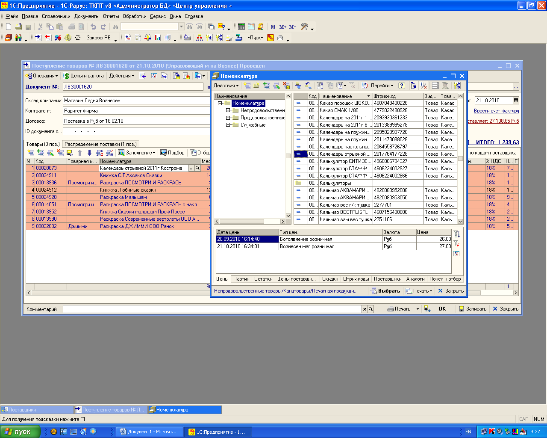Open the Документы menu
The image size is (547, 438).
point(87,16)
